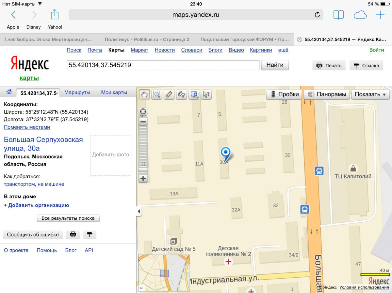Expand the ещё services menu

[x=283, y=50]
